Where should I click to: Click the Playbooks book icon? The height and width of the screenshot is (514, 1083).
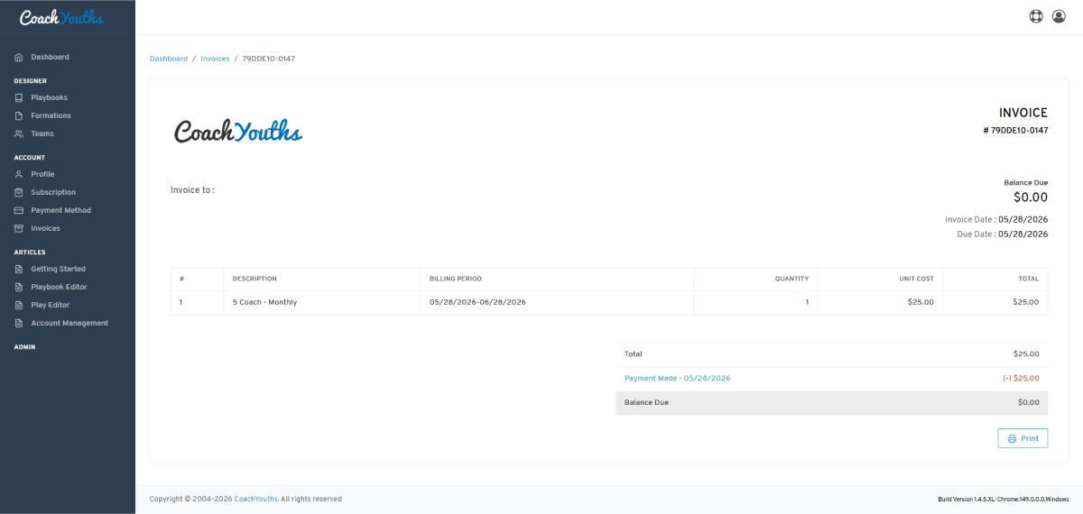[19, 97]
